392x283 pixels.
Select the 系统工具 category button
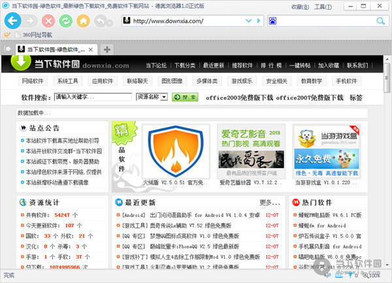click(x=67, y=81)
